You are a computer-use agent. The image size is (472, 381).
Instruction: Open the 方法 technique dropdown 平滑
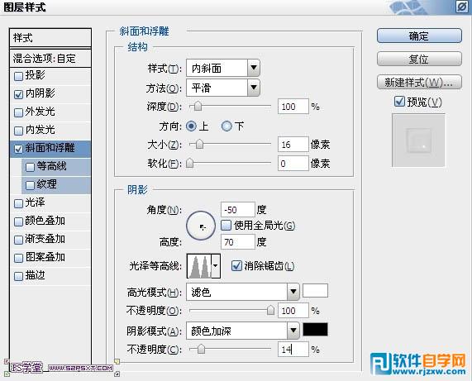click(x=223, y=88)
